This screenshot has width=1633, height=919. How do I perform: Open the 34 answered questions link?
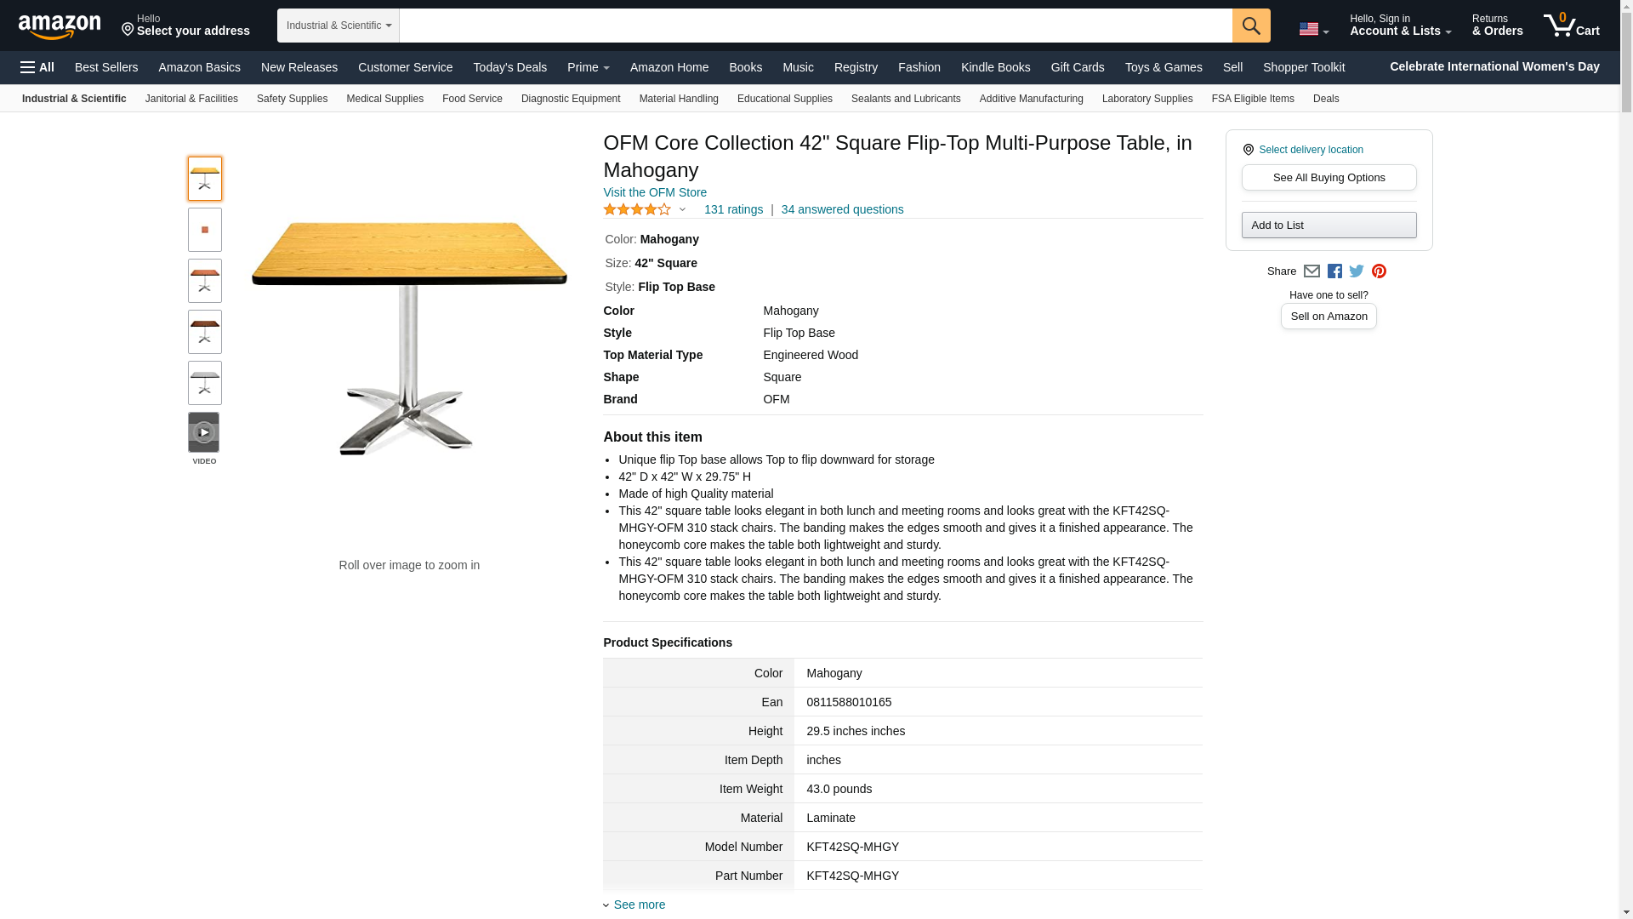pyautogui.click(x=842, y=209)
